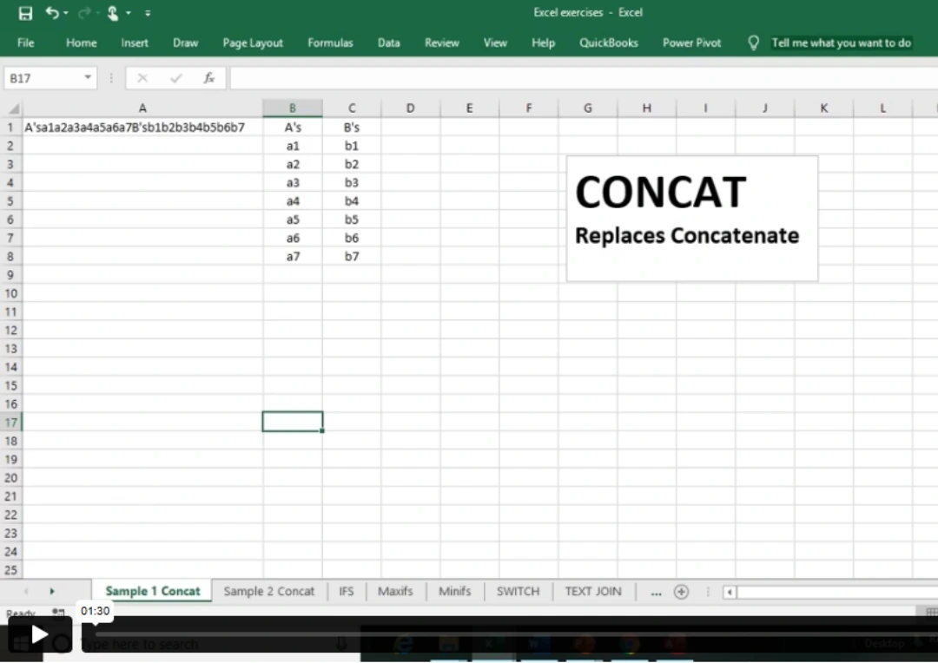Open the Undo history dropdown arrow
Image resolution: width=938 pixels, height=663 pixels.
67,13
